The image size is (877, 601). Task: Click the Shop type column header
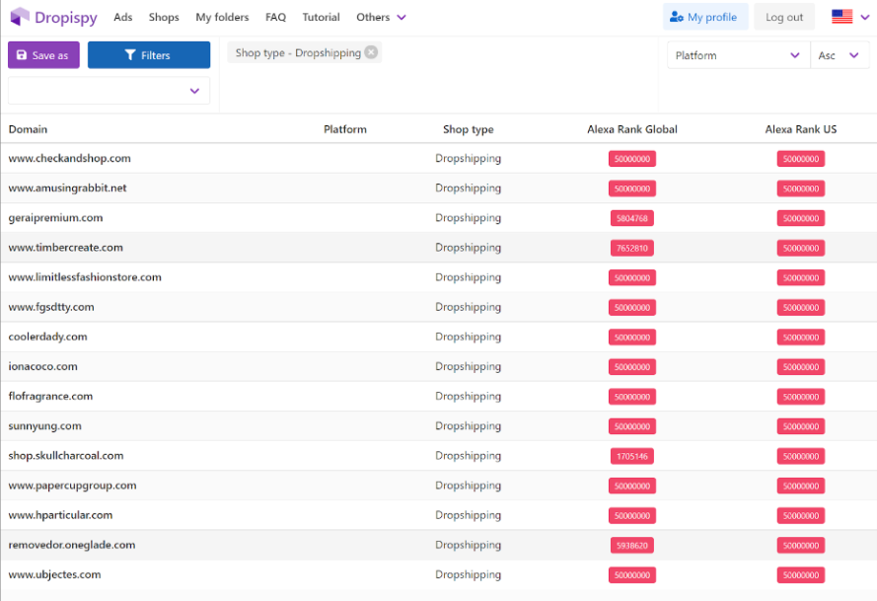[x=469, y=129]
